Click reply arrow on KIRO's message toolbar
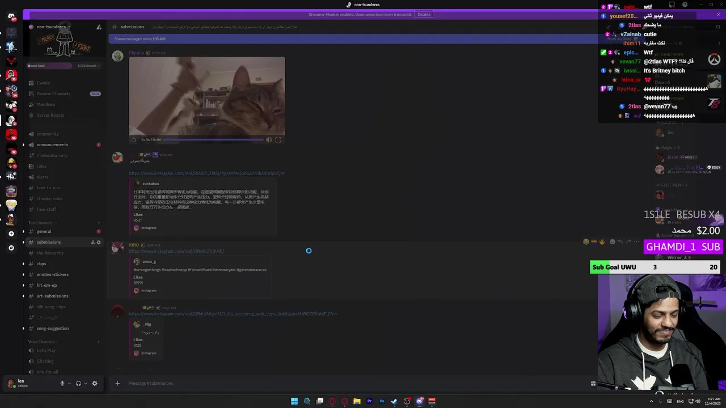Viewport: 726px width, 408px height. (620, 242)
